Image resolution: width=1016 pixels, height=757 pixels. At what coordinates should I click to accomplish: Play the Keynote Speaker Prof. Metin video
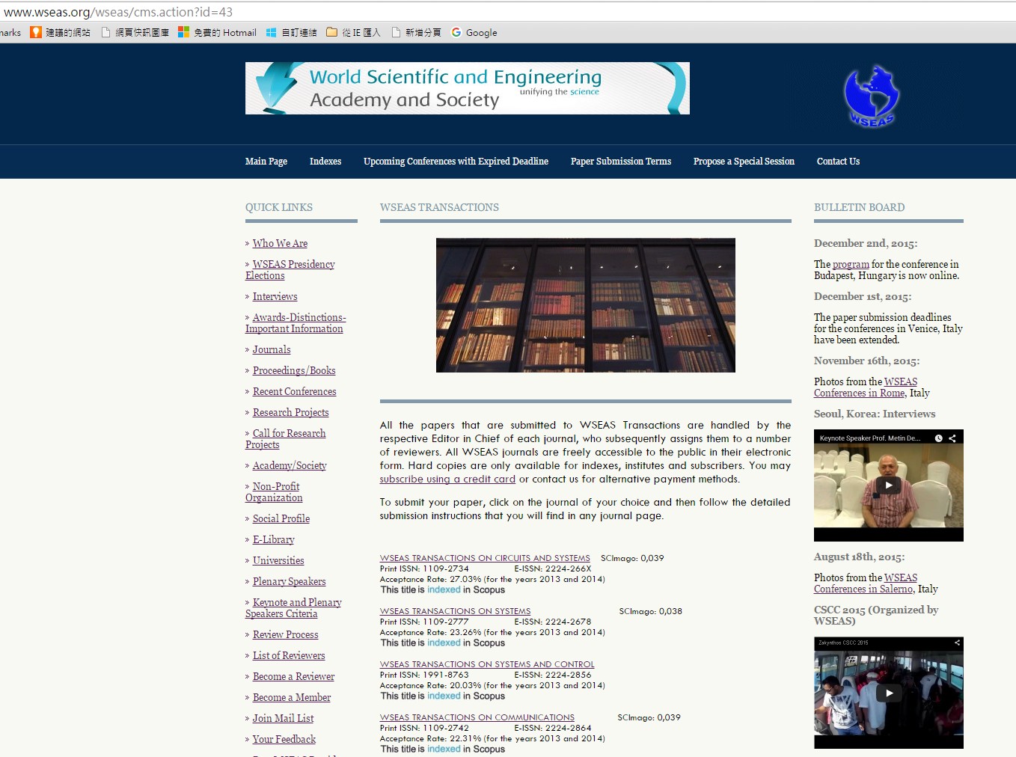(x=889, y=485)
